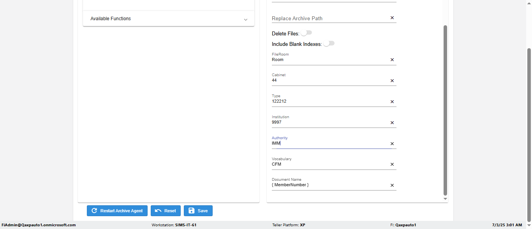Click into the Document Name input field
The image size is (532, 229).
tap(329, 185)
